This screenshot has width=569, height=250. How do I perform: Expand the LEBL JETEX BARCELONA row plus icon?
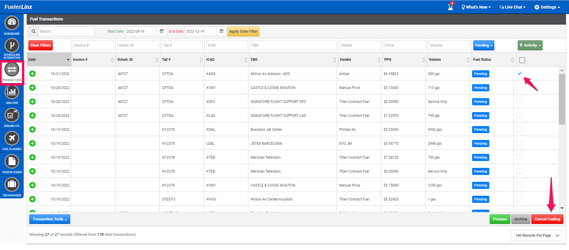[32, 143]
